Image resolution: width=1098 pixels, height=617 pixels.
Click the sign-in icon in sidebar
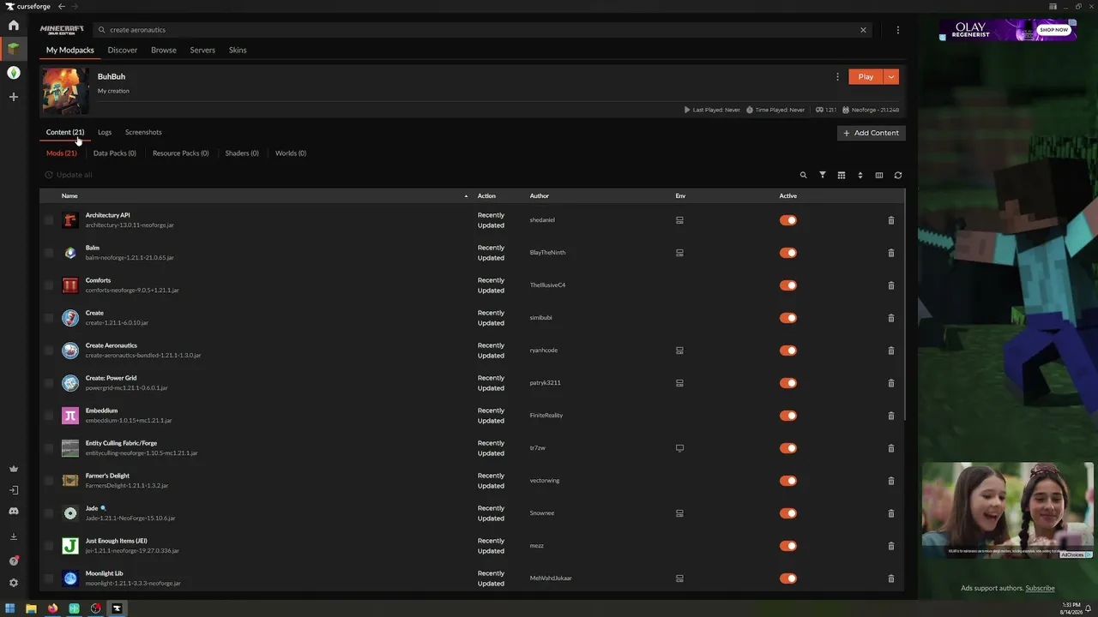[x=14, y=490]
